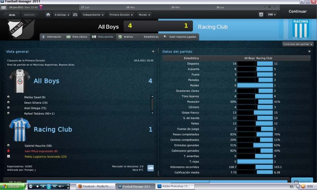The width and height of the screenshot is (317, 190).
Task: Open player Matías Saad (9)
Action: [35, 97]
